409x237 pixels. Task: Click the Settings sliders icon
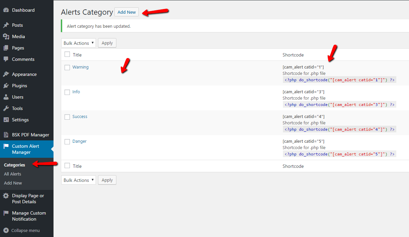pos(6,120)
